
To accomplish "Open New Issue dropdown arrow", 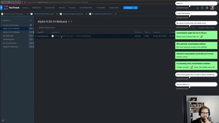I will point(136,8).
